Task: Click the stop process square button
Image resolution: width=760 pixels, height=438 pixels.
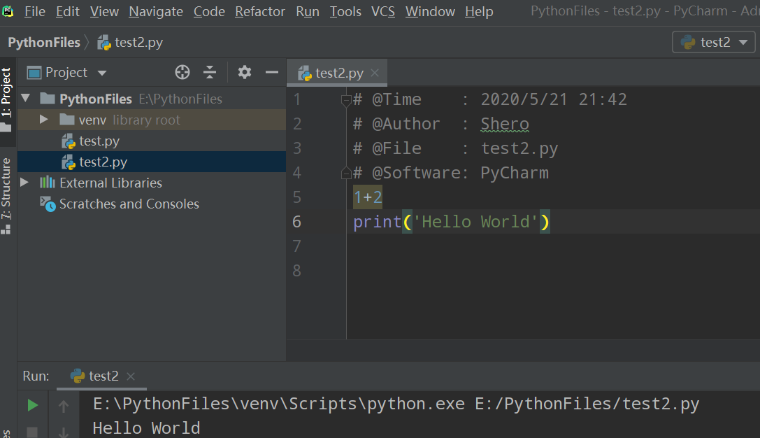Action: [x=32, y=431]
